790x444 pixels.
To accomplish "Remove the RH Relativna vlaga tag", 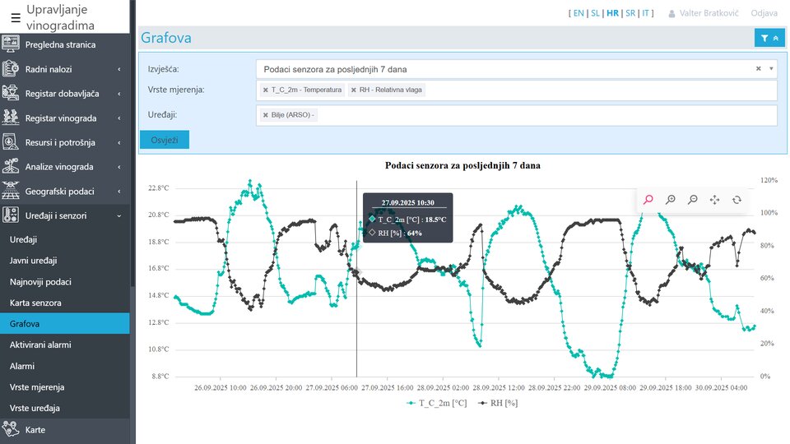I will pyautogui.click(x=354, y=90).
